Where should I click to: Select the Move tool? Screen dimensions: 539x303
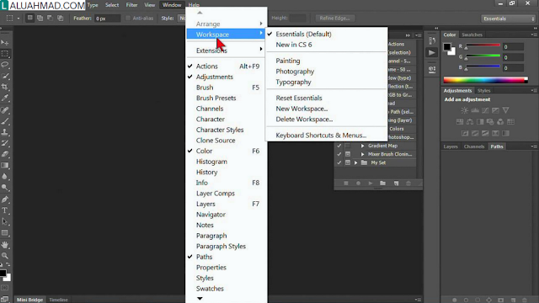(5, 43)
